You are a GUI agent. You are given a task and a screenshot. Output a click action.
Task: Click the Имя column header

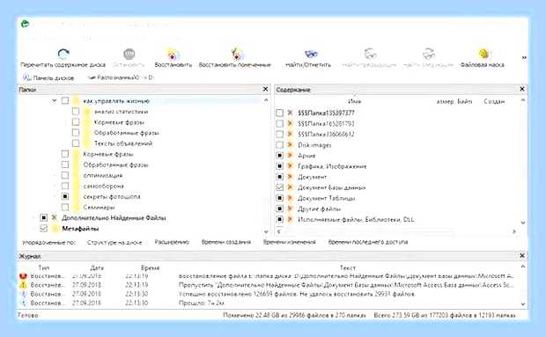(x=354, y=101)
